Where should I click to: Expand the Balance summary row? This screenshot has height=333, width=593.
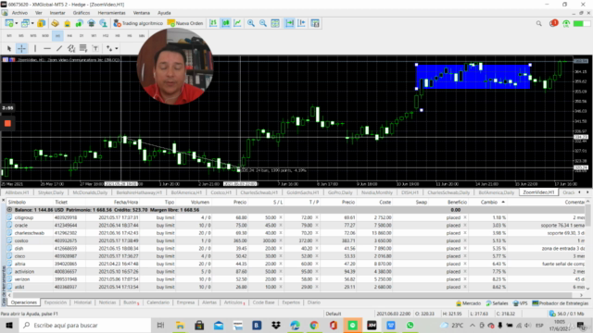click(x=9, y=210)
